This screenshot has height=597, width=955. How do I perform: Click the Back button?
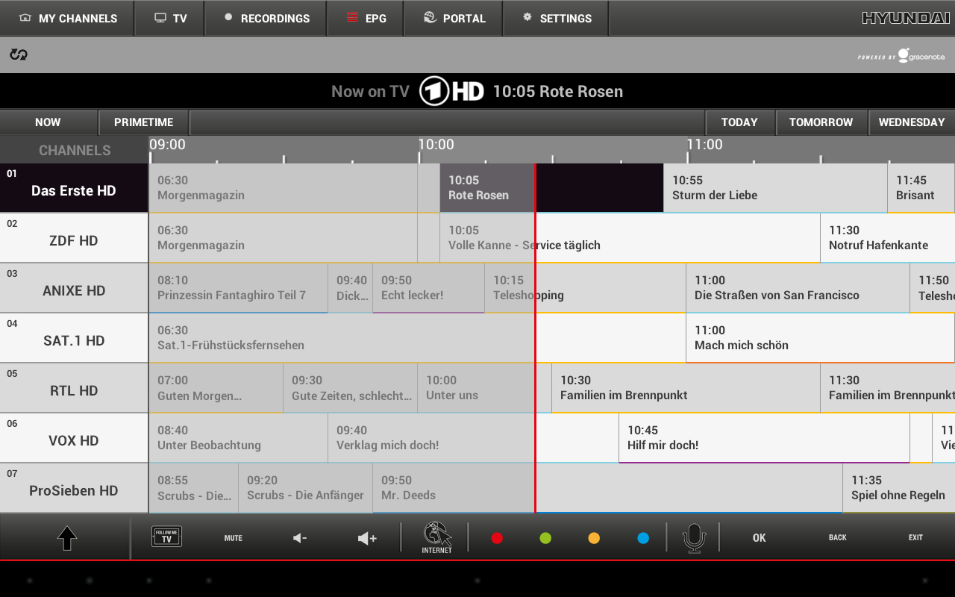click(838, 538)
